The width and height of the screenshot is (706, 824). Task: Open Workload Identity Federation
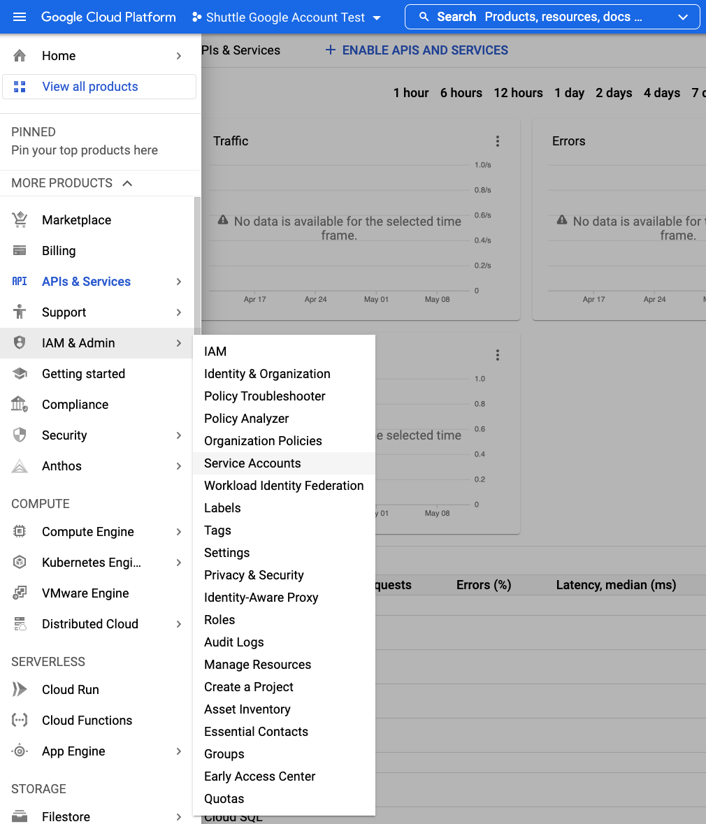point(284,486)
